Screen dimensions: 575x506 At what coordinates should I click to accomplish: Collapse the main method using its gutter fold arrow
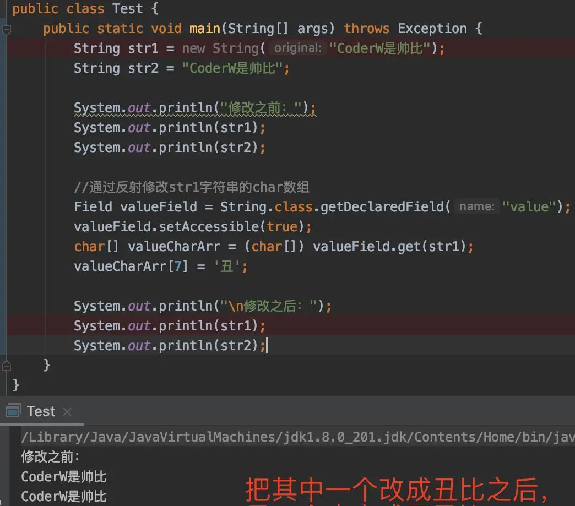coord(6,28)
